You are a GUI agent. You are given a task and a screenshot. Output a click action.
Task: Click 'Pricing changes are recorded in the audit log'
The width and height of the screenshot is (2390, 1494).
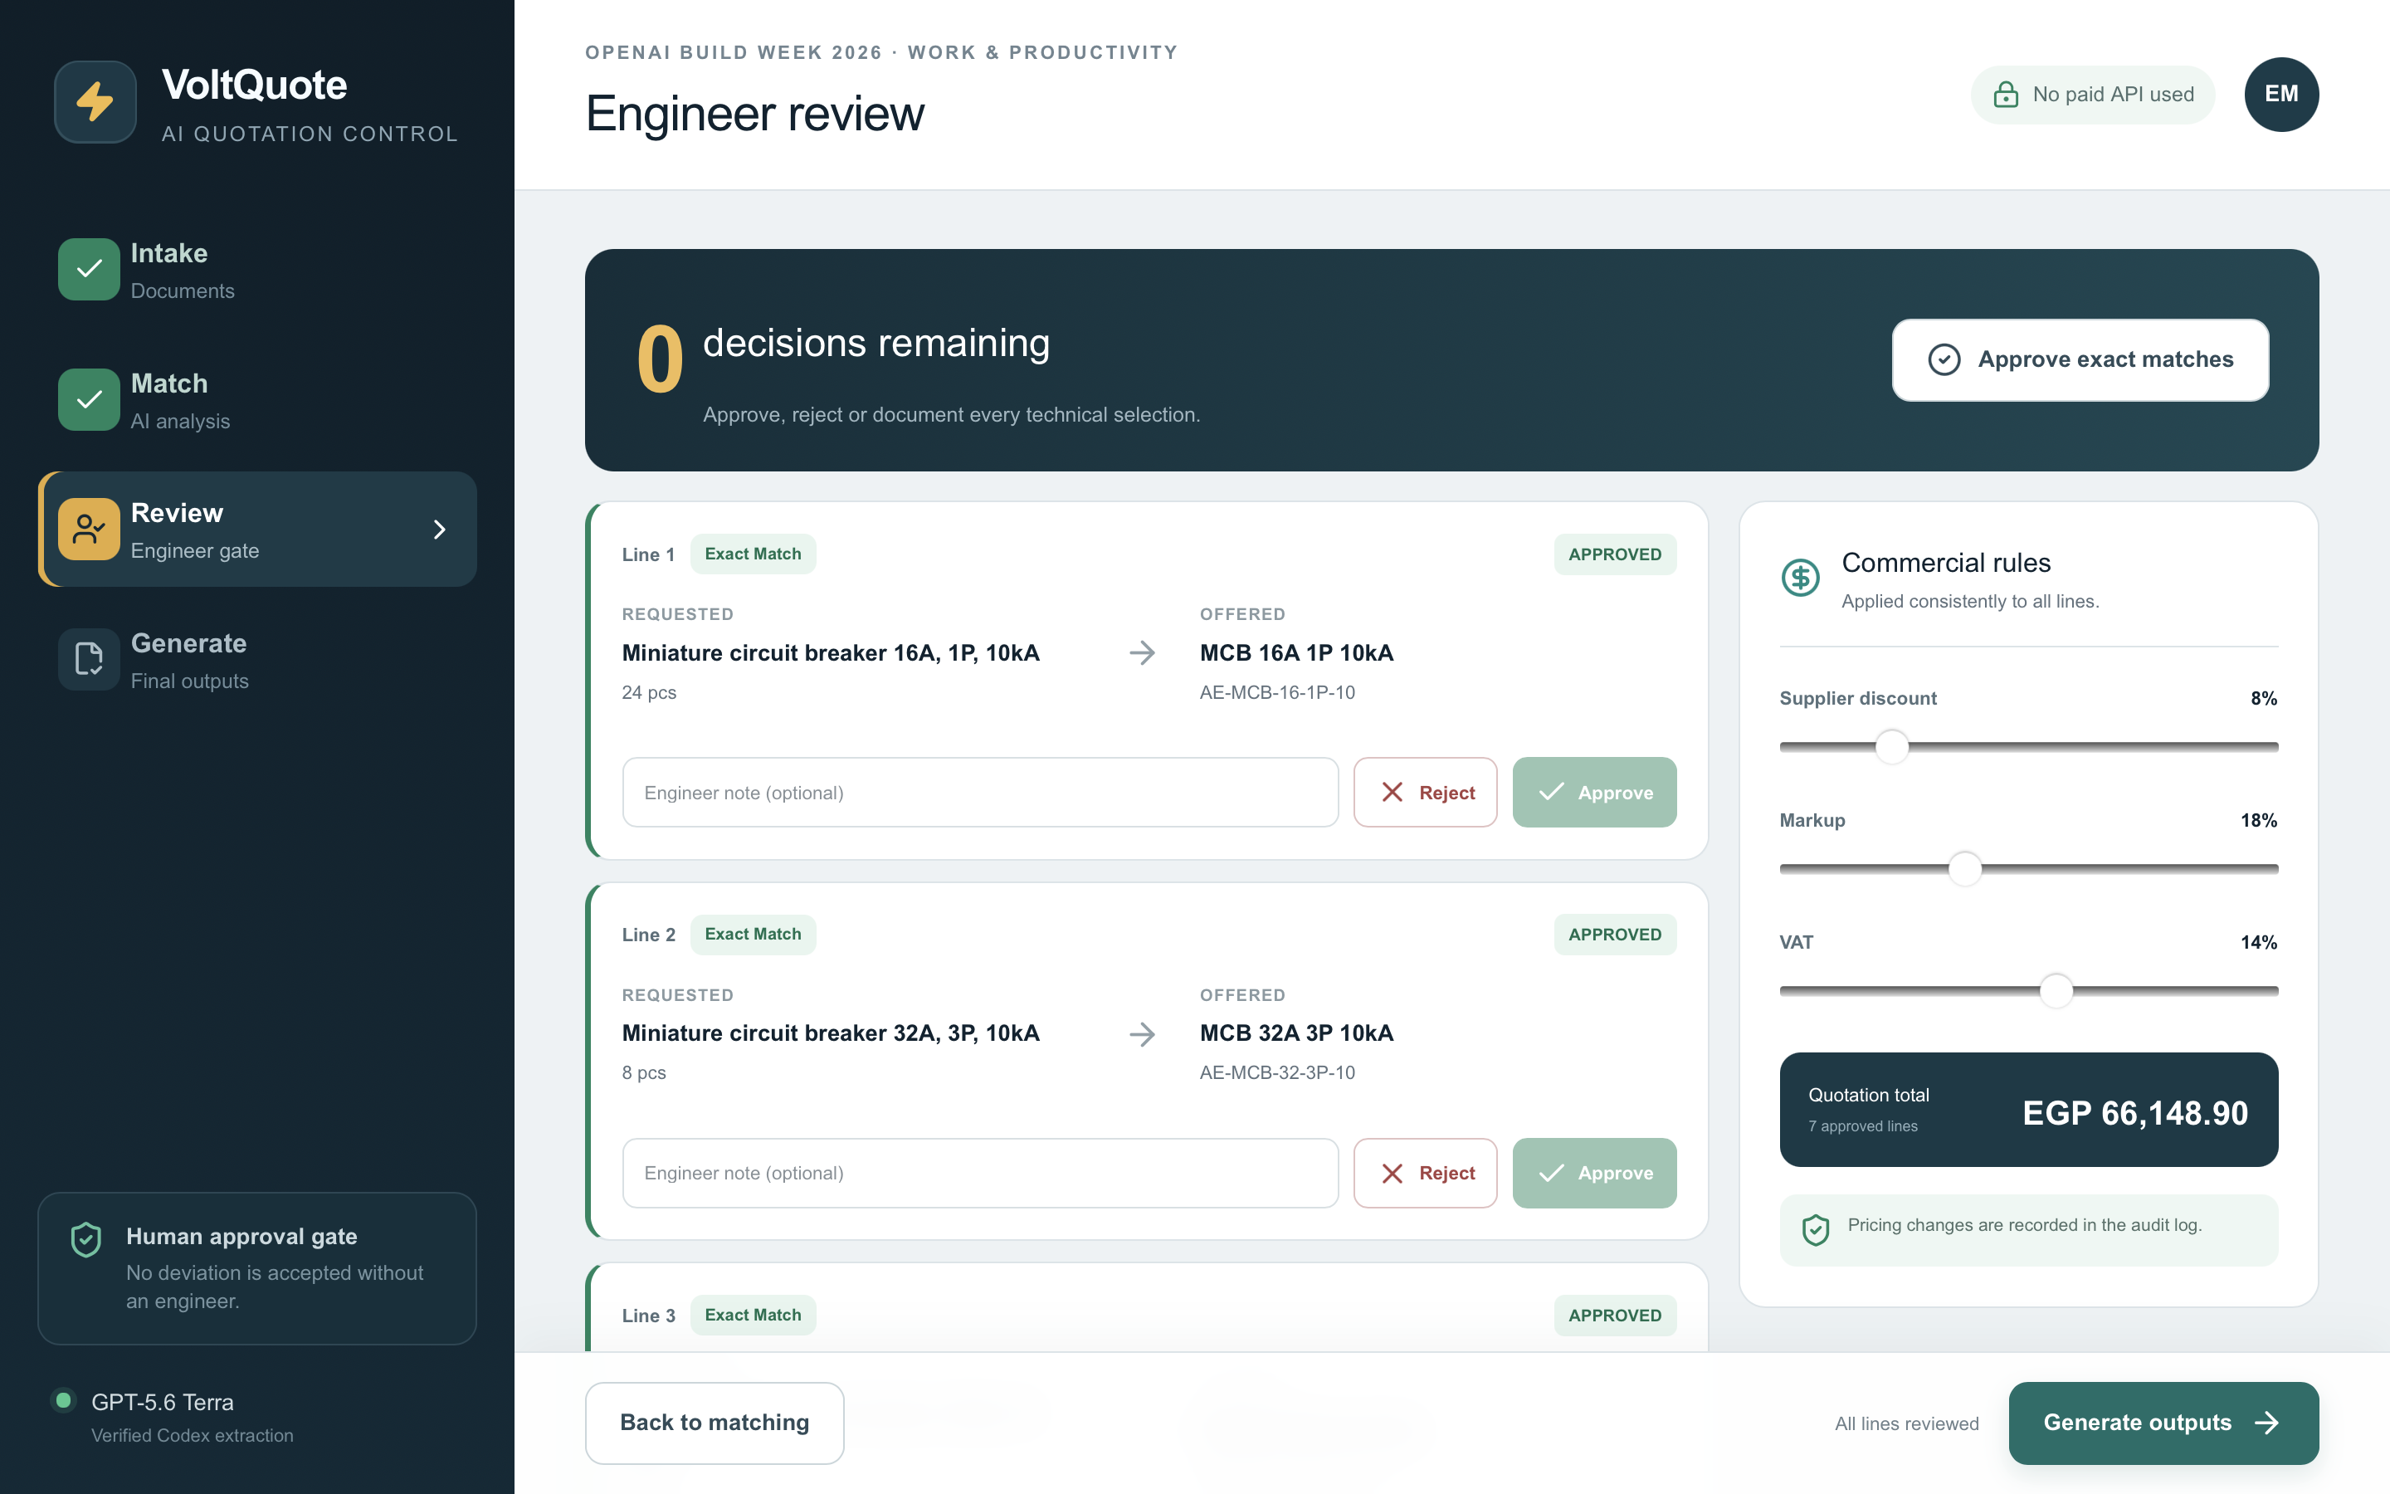2025,1225
